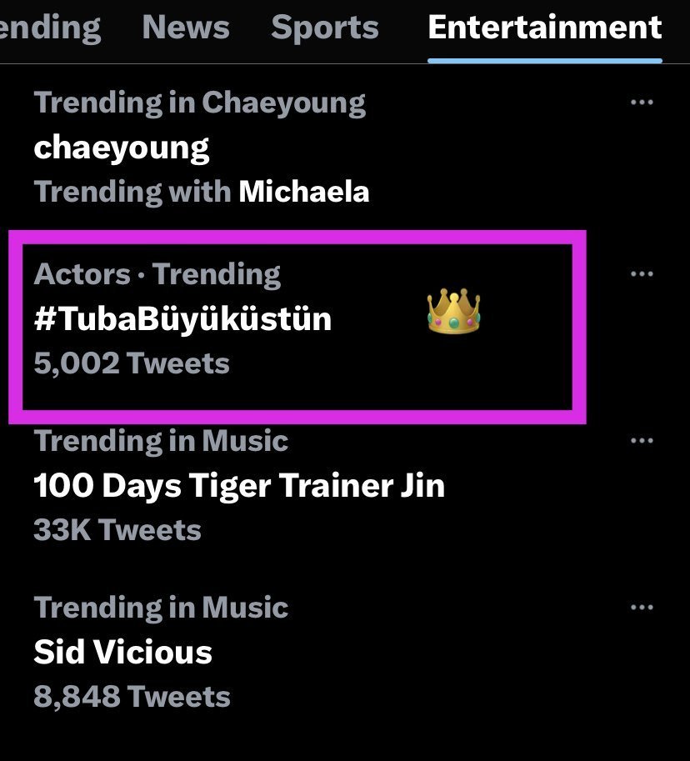Select the Entertainment tab
Screen dimensions: 690x761
545,28
